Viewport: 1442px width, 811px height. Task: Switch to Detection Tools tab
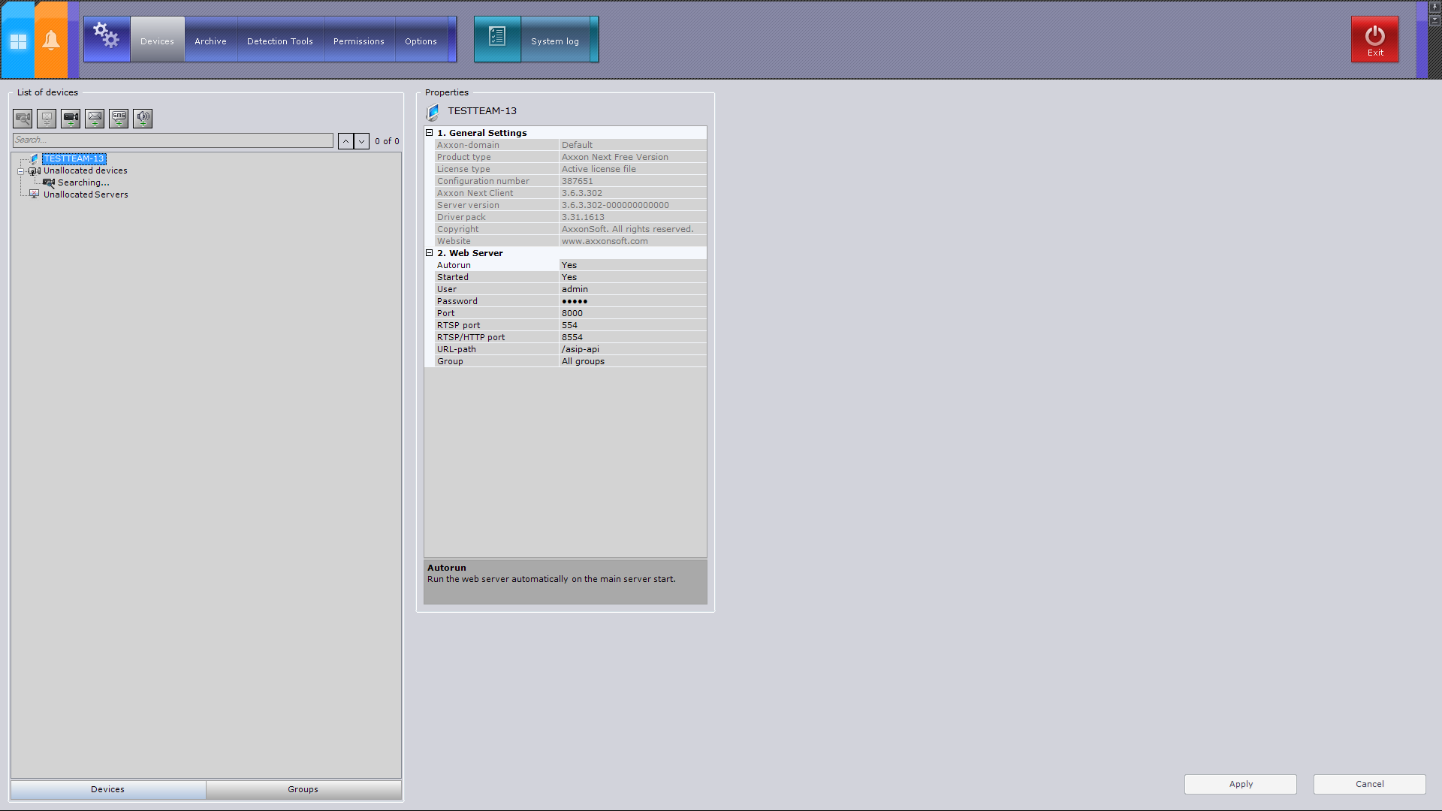279,41
